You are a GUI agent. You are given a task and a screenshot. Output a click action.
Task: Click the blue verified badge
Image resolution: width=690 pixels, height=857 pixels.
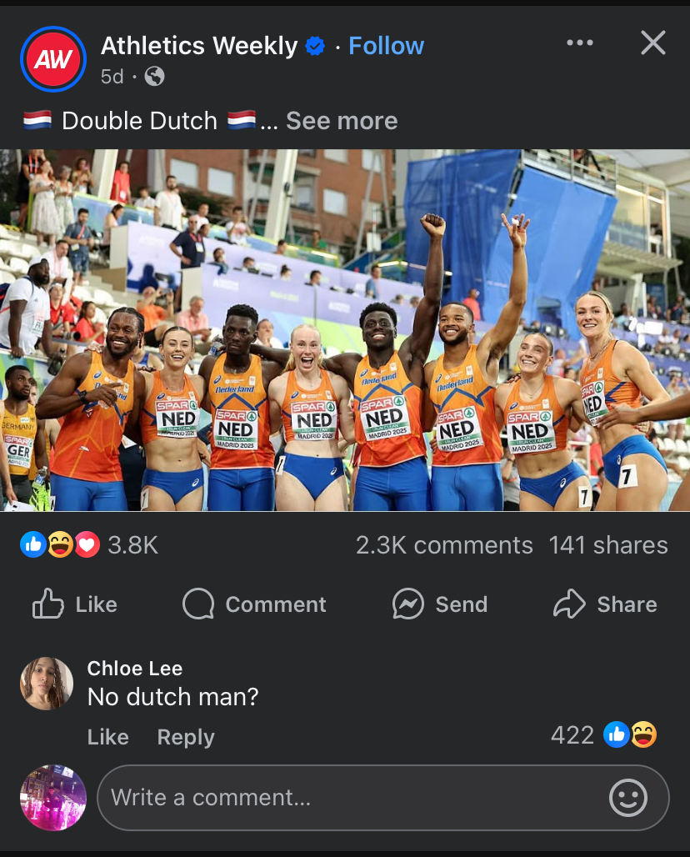coord(315,46)
